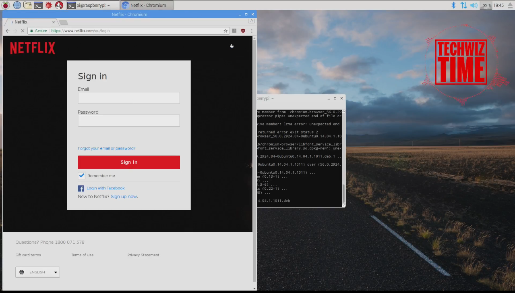Viewport: 515px width, 293px height.
Task: Open the Forgot your email or password link
Action: [x=106, y=148]
